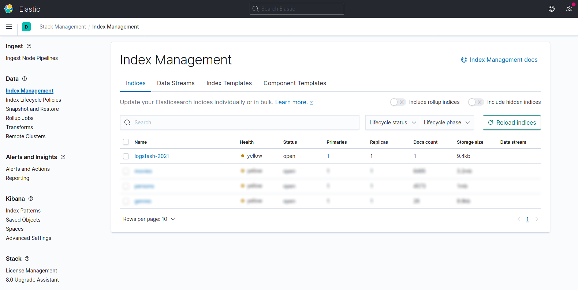Open Alerts and Actions
Viewport: 578px width, 290px height.
pyautogui.click(x=28, y=169)
